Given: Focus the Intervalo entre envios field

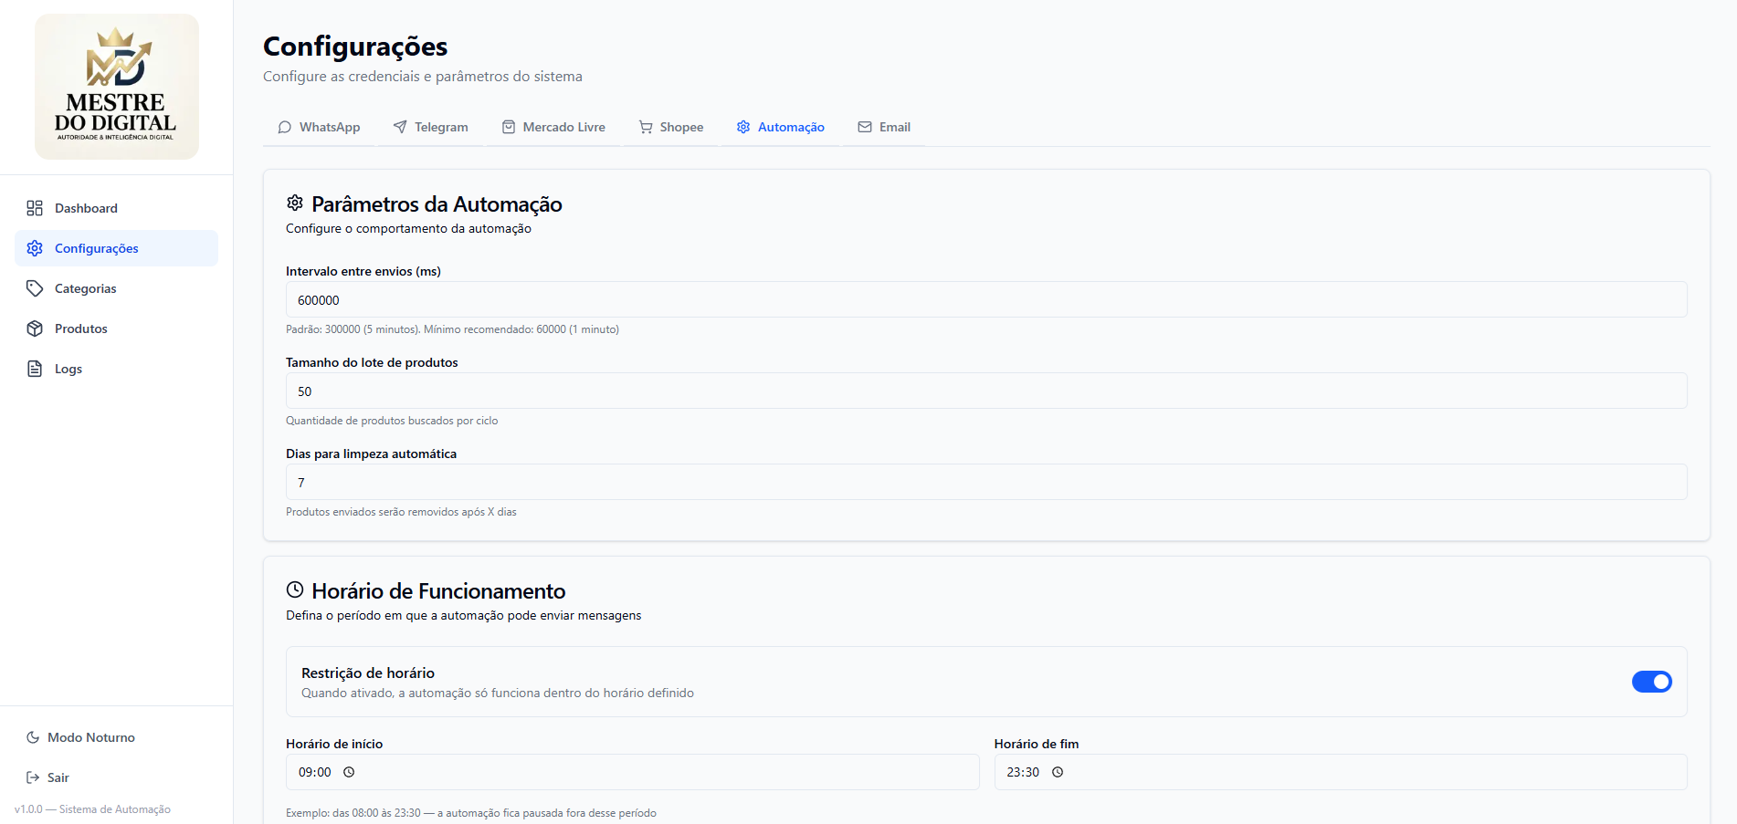Looking at the screenshot, I should (985, 300).
